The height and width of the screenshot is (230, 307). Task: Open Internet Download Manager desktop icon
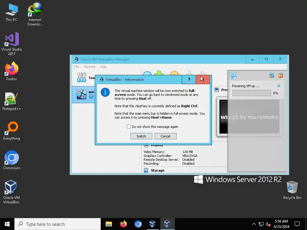pyautogui.click(x=35, y=14)
